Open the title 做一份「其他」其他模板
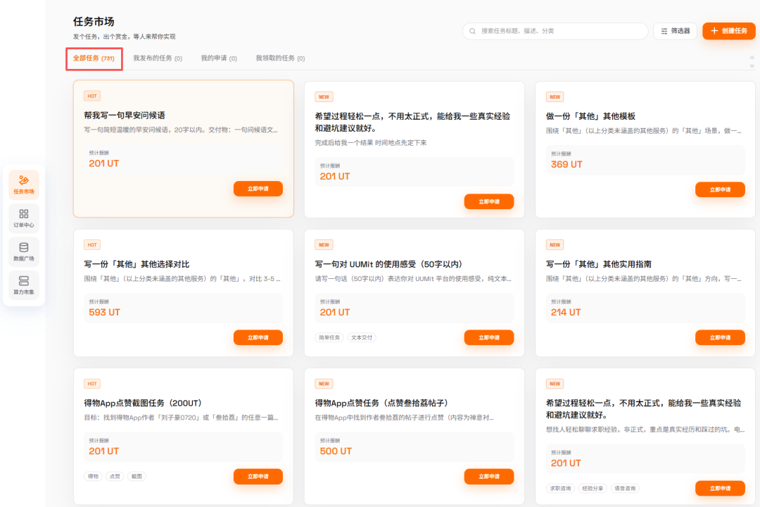The height and width of the screenshot is (507, 760). [x=590, y=116]
